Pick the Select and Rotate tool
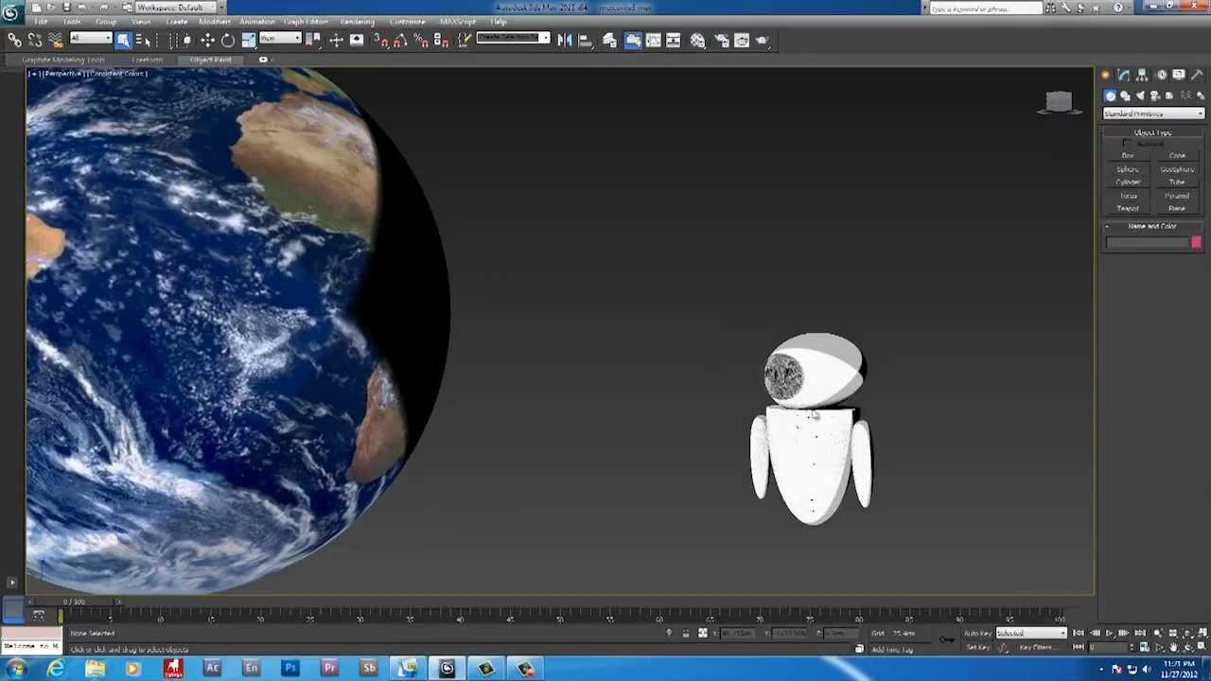This screenshot has height=681, width=1211. point(228,40)
